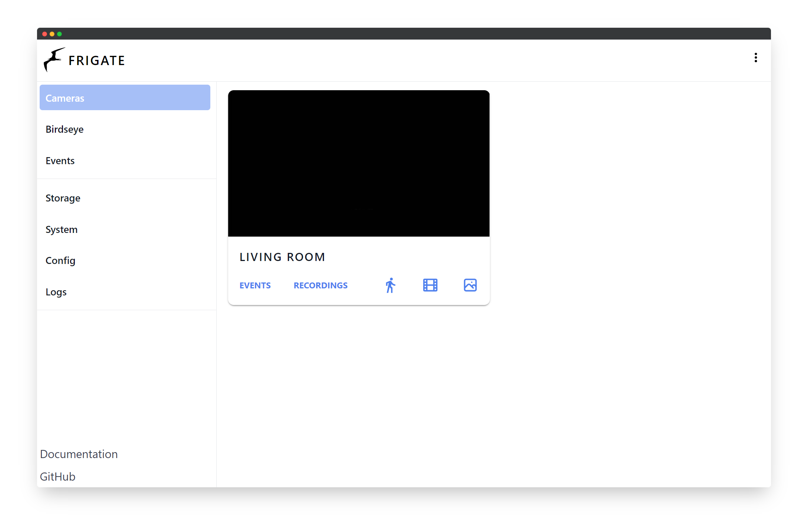Toggle snapshots with the picture icon
This screenshot has width=808, height=515.
pos(470,285)
